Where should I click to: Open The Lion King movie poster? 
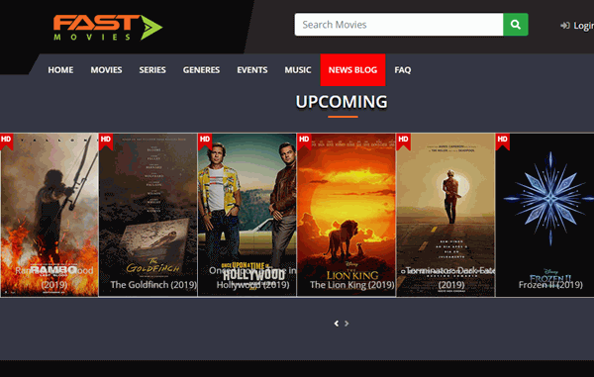click(346, 215)
